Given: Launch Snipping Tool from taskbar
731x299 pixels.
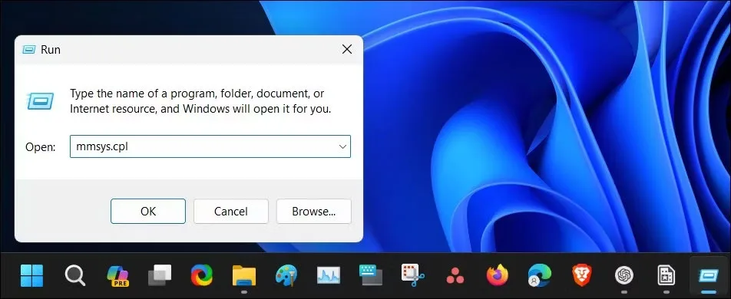Looking at the screenshot, I should [412, 275].
